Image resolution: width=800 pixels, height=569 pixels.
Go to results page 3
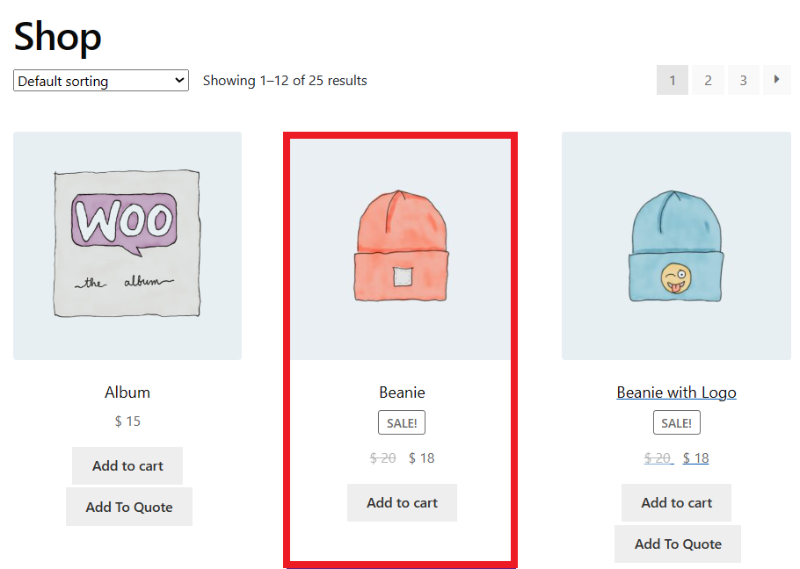click(x=743, y=80)
